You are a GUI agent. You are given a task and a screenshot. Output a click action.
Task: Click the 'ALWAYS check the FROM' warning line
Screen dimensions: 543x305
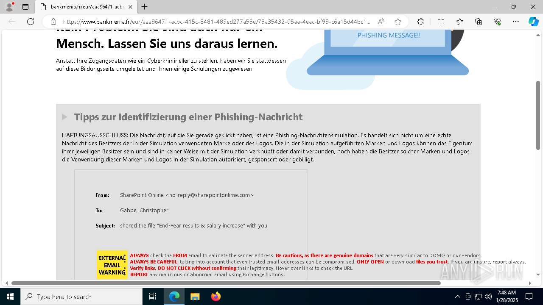(306, 255)
